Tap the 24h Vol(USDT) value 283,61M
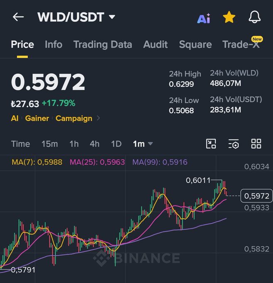Image resolution: width=273 pixels, height=283 pixels. pos(225,110)
